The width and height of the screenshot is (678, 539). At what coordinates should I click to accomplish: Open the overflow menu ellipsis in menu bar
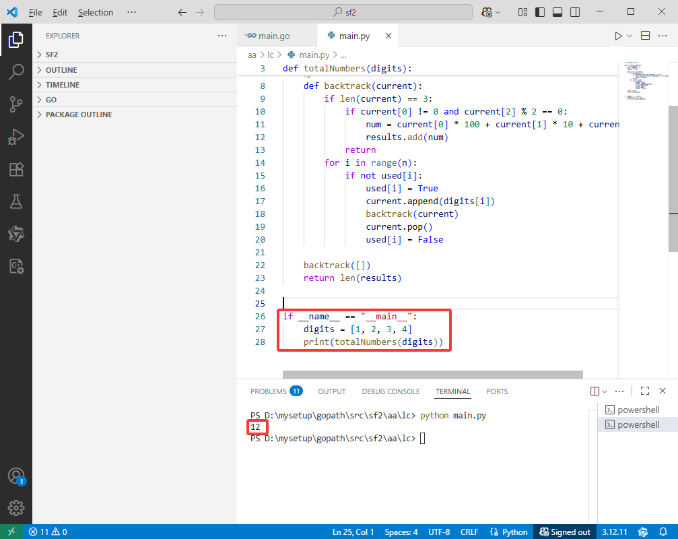(x=132, y=13)
